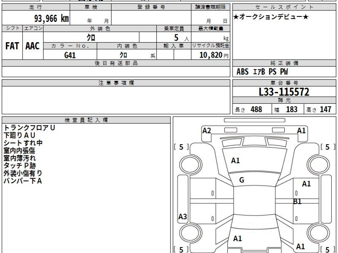Select the height value 147

(x=325, y=109)
